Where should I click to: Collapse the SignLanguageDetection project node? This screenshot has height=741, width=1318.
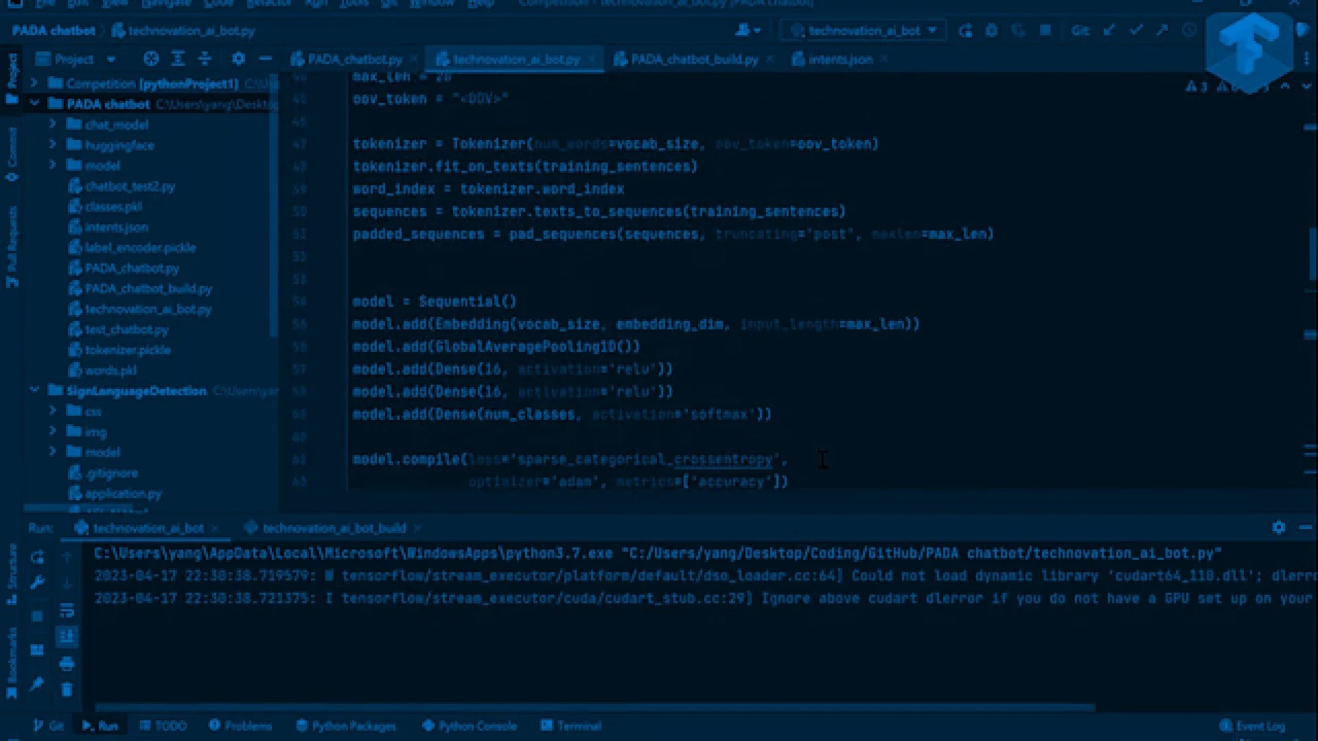34,390
